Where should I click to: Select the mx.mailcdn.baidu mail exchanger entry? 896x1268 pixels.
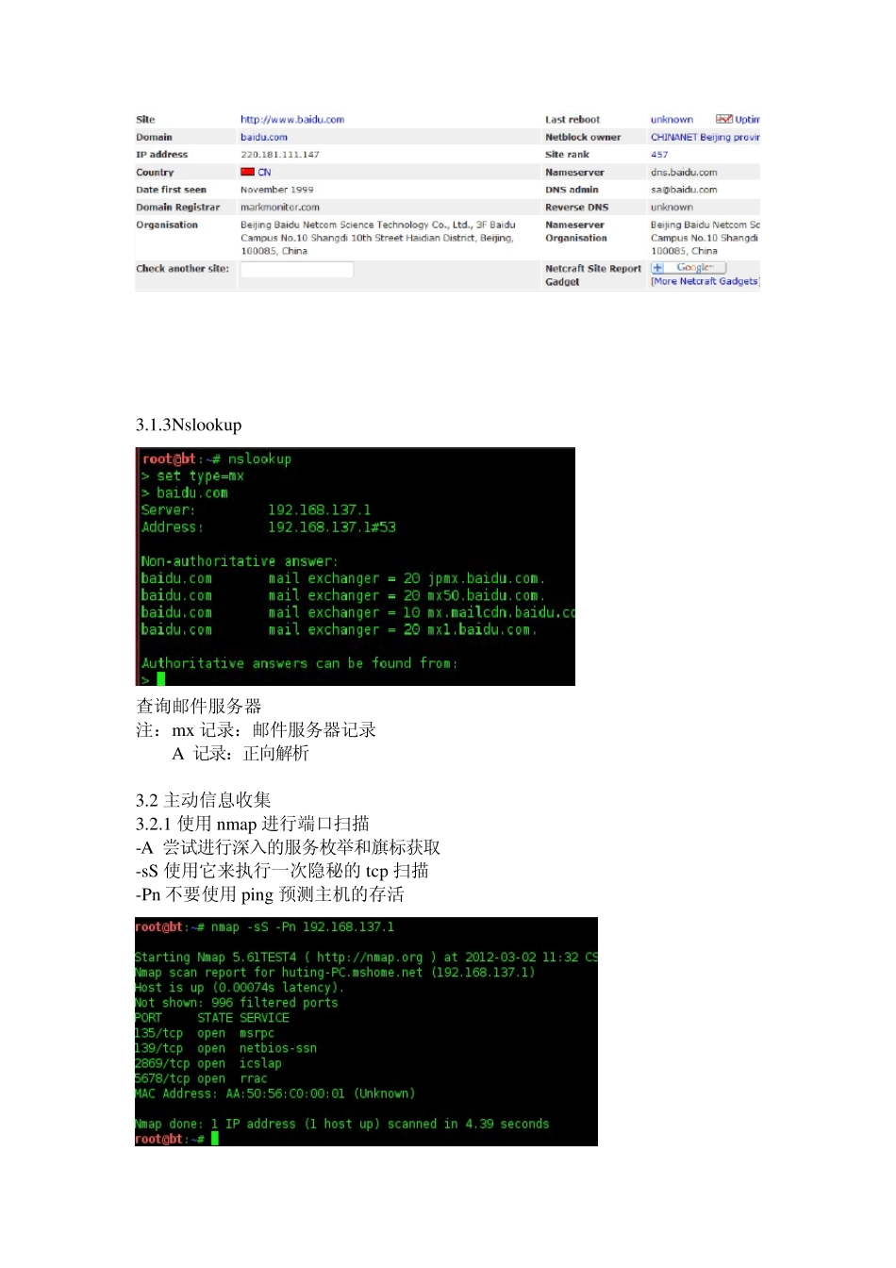click(x=358, y=612)
